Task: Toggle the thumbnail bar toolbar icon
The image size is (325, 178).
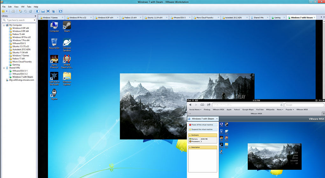Action: click(x=43, y=11)
